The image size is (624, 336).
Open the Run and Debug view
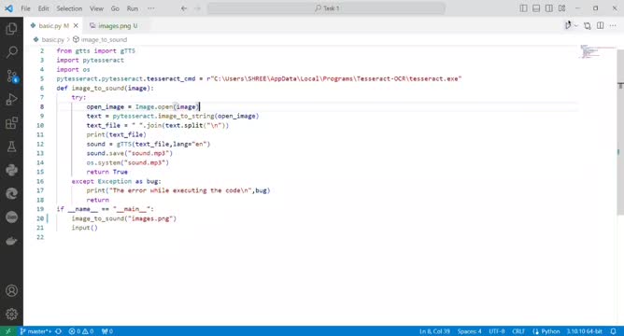tap(11, 99)
